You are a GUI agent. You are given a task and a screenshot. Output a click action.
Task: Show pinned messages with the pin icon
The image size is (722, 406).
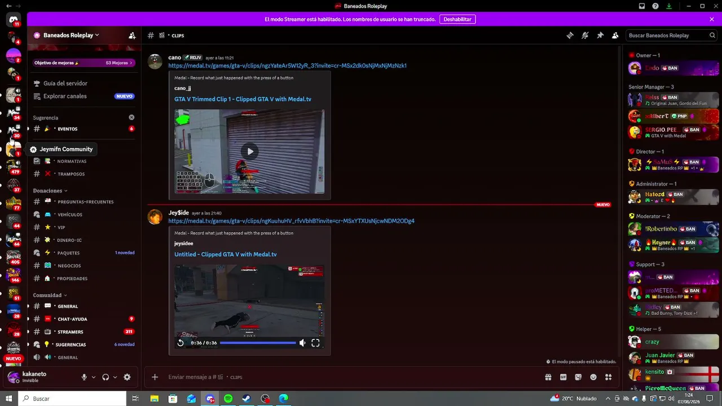600,36
